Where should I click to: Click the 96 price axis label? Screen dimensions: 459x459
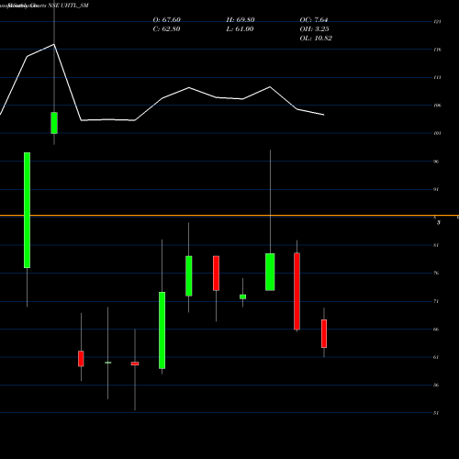click(x=436, y=162)
